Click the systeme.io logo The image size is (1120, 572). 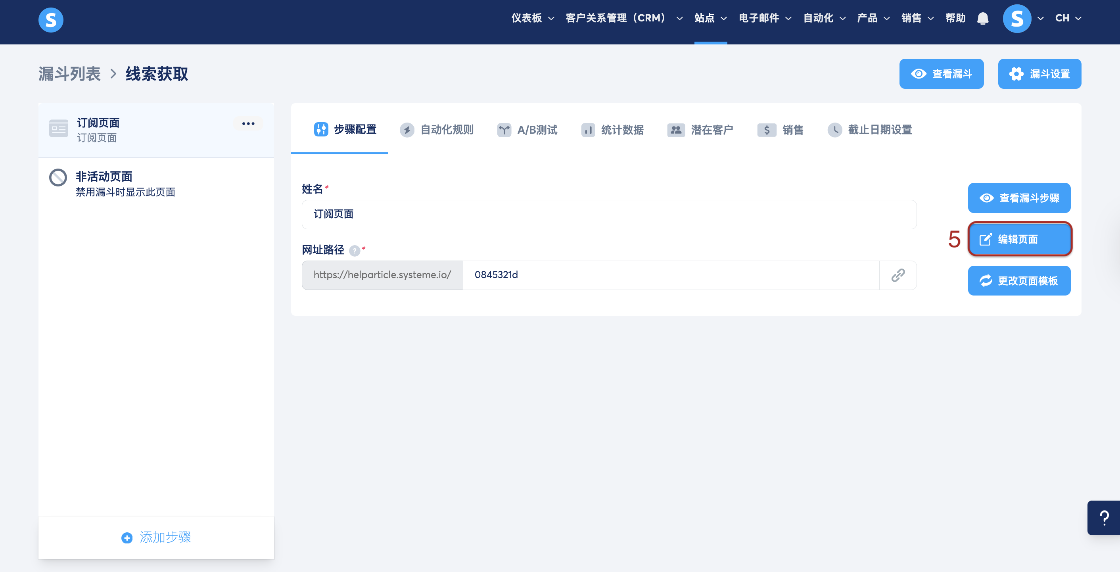[x=51, y=19]
